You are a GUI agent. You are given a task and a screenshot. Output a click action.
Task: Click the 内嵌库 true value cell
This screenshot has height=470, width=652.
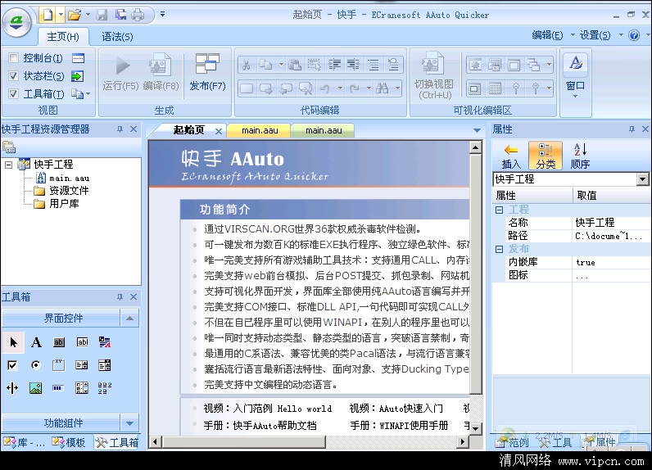click(x=612, y=262)
